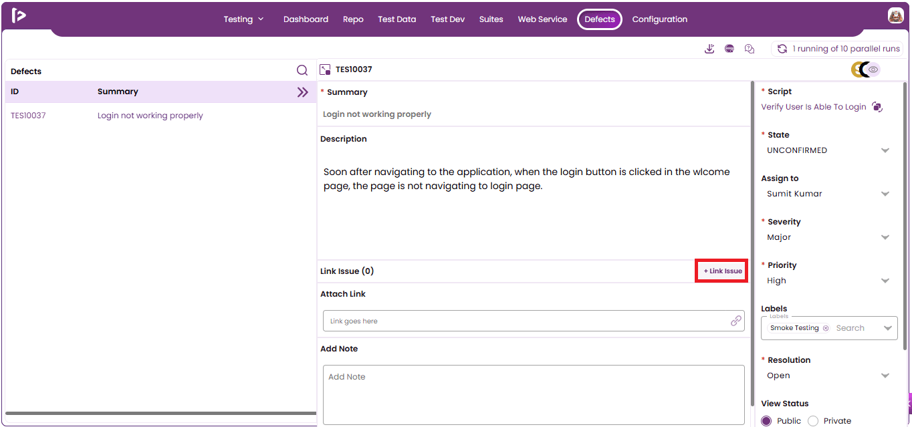Switch to the Suites tab

(x=491, y=19)
